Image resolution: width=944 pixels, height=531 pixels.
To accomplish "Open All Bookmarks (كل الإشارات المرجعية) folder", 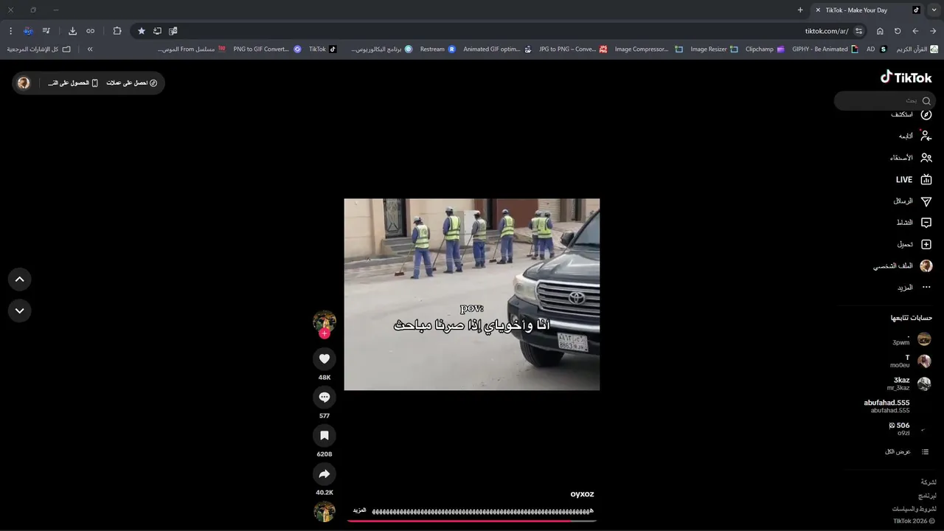I will (39, 49).
